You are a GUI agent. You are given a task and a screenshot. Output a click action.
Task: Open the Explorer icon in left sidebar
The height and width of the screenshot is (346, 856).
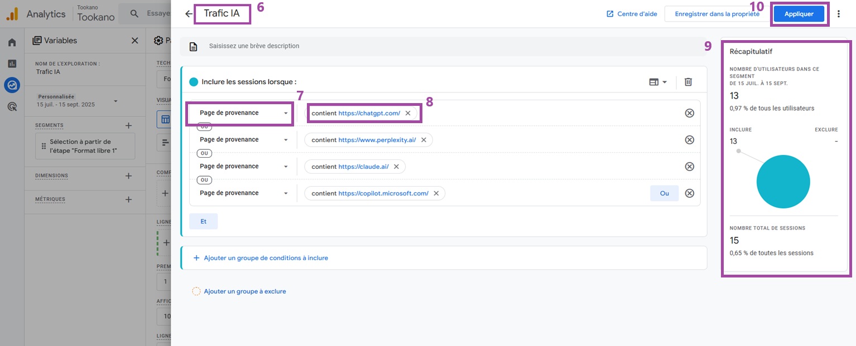click(x=12, y=85)
